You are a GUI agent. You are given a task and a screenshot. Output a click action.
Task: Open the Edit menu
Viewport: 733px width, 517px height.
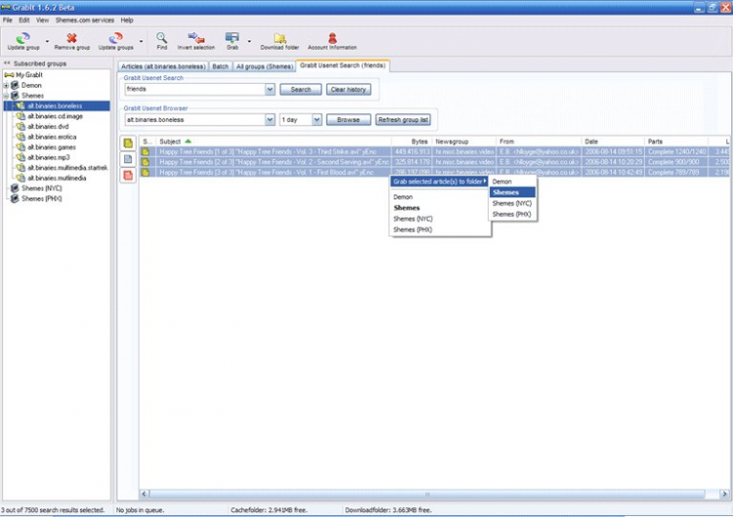pos(23,21)
